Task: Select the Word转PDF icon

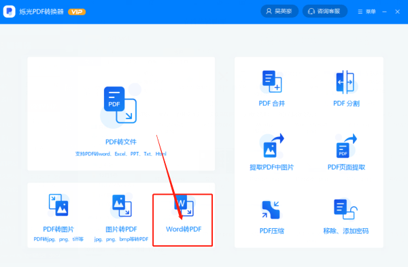Action: tap(184, 206)
